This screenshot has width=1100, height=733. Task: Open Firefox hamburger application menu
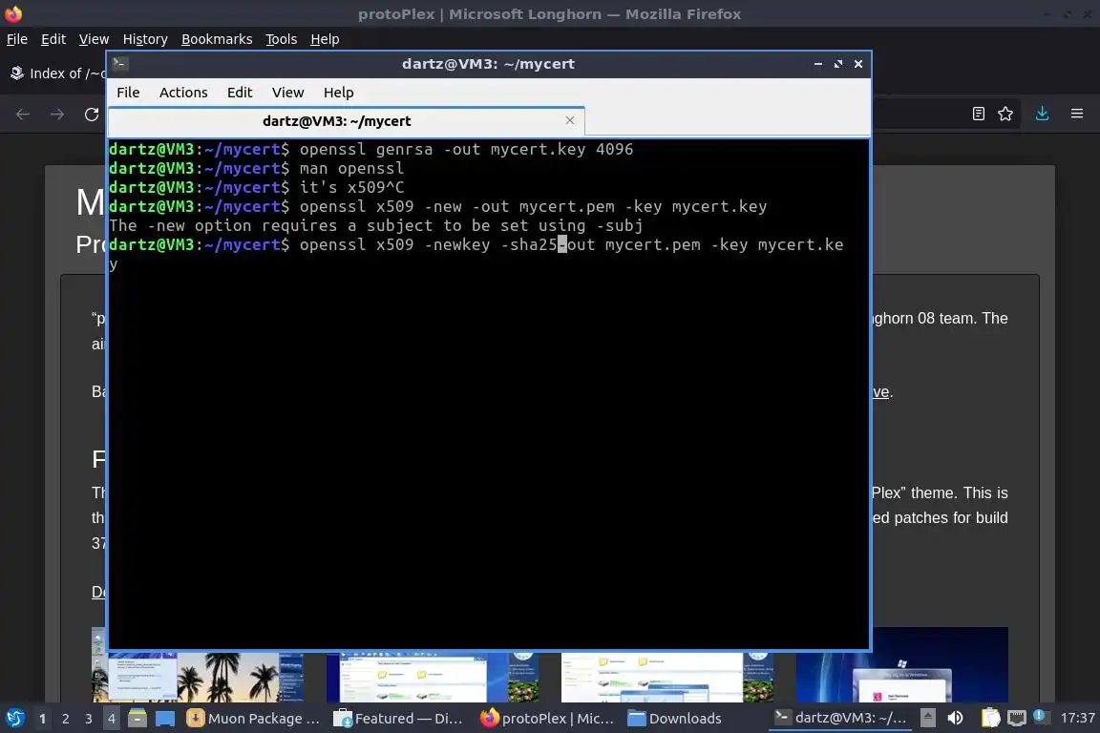coord(1077,114)
